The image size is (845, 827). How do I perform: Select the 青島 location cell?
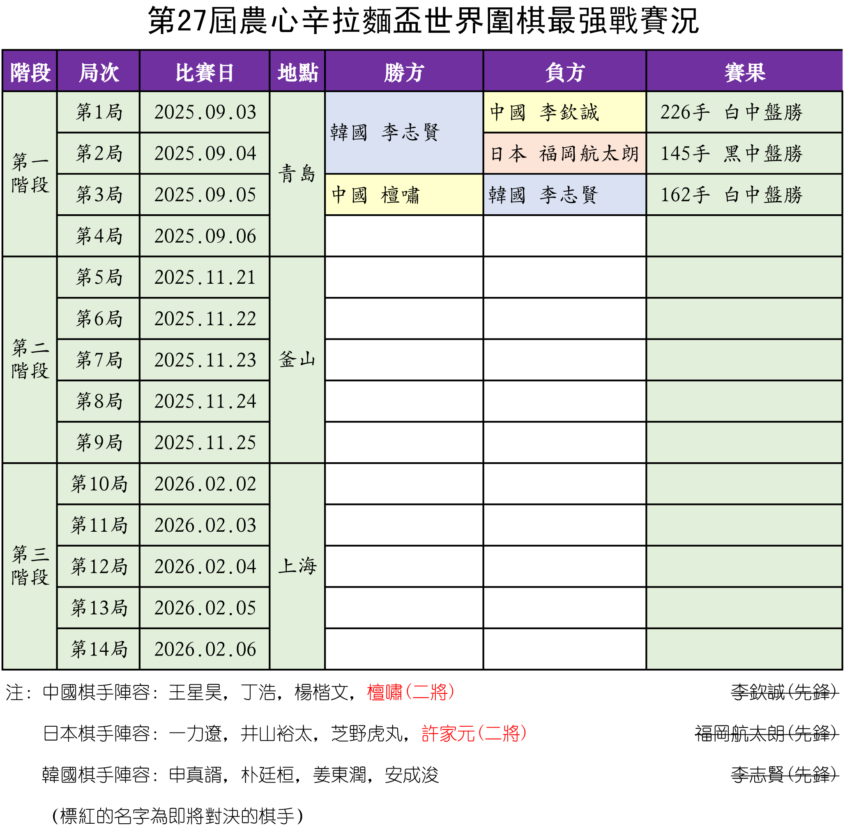point(297,174)
